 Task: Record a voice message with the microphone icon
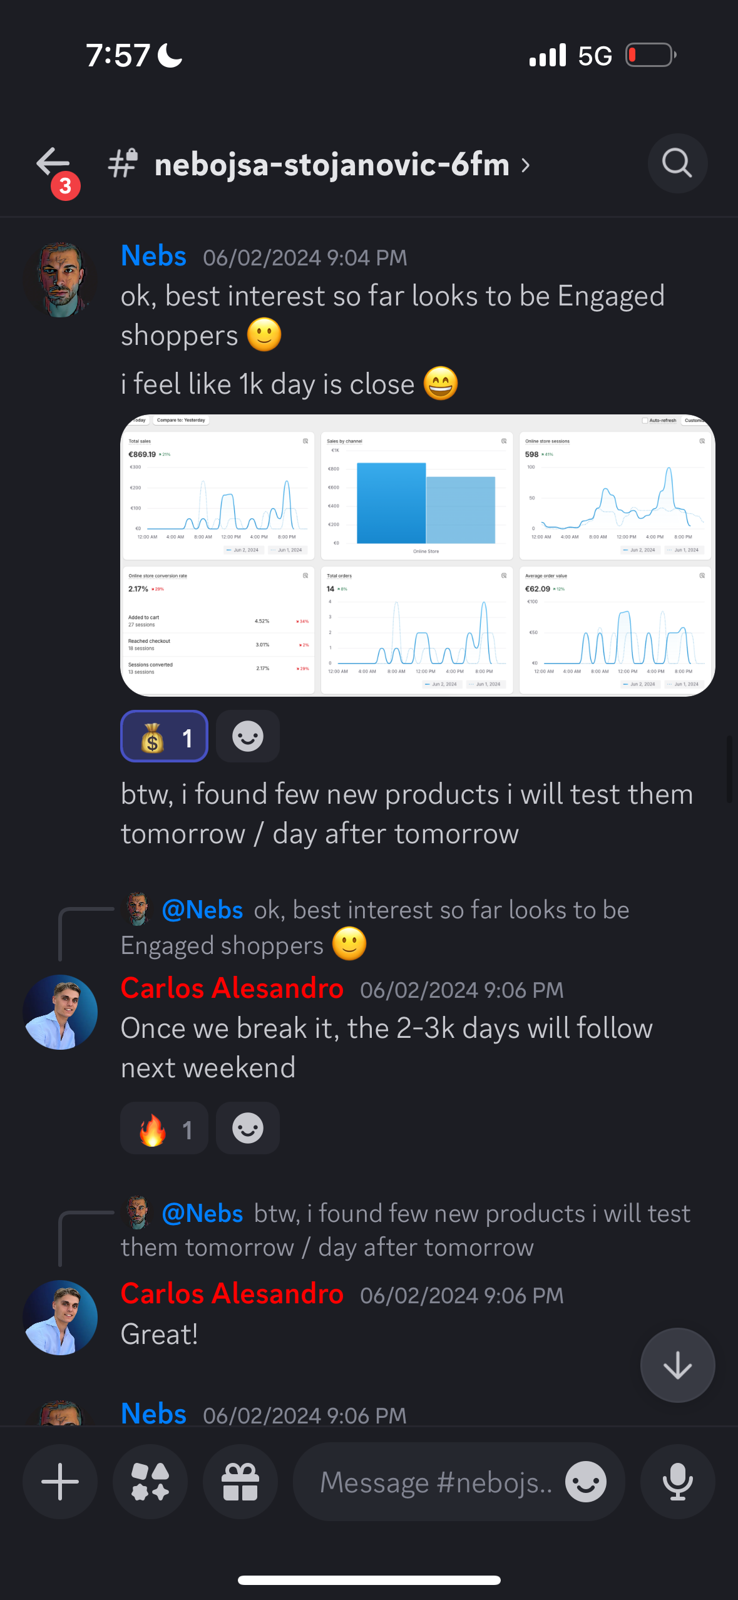tap(677, 1482)
